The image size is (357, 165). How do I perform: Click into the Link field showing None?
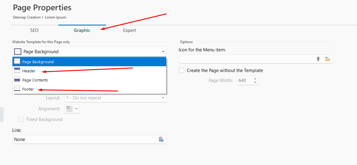point(82,139)
